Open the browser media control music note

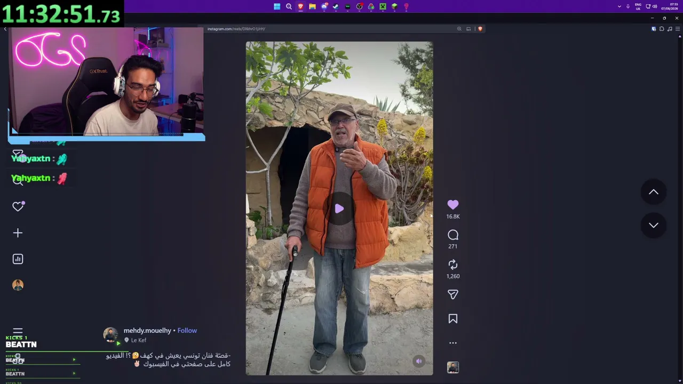click(x=670, y=29)
